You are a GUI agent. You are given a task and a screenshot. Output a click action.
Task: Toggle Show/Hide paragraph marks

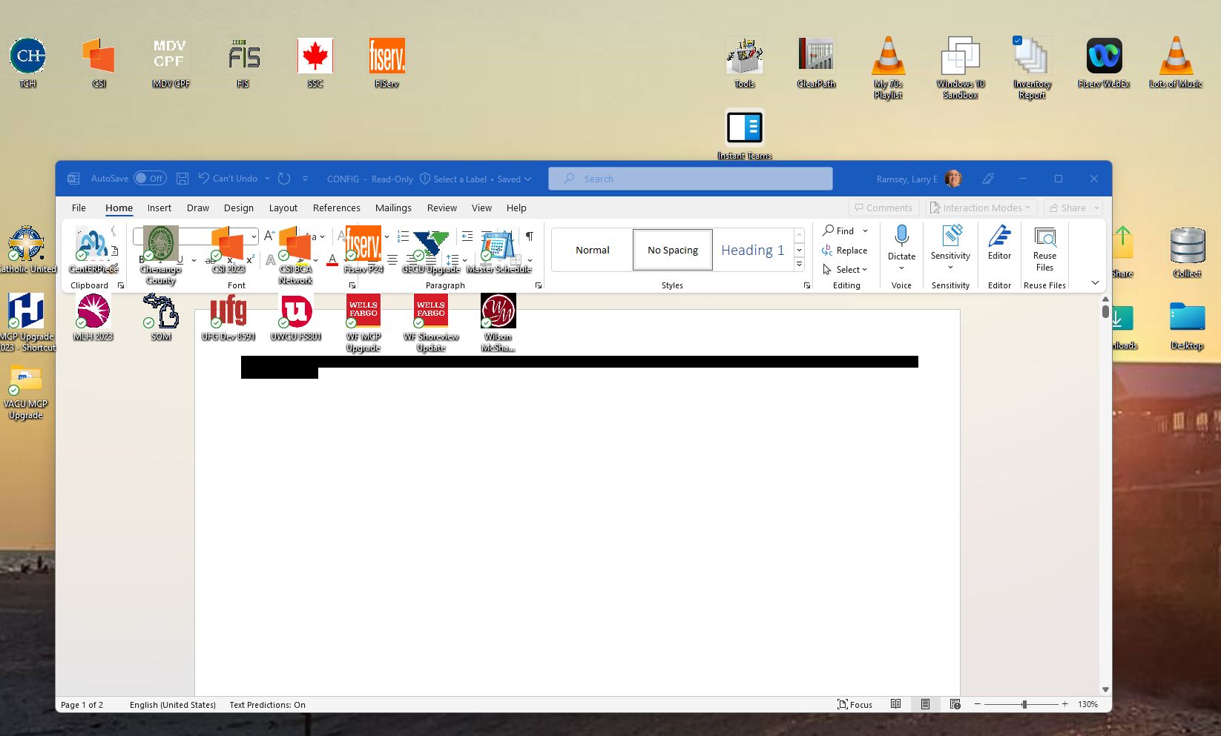tap(530, 236)
